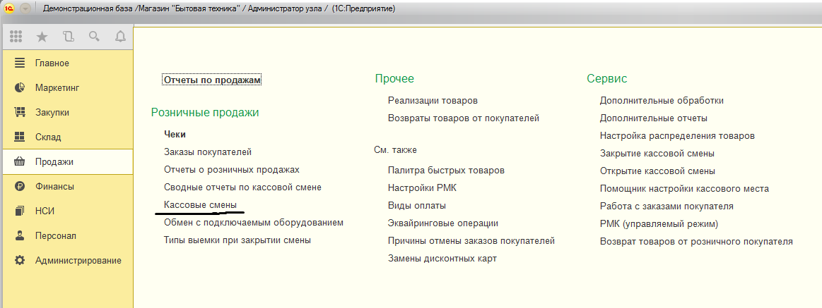Open Кассовые смены list
Image resolution: width=822 pixels, height=308 pixels.
click(200, 205)
